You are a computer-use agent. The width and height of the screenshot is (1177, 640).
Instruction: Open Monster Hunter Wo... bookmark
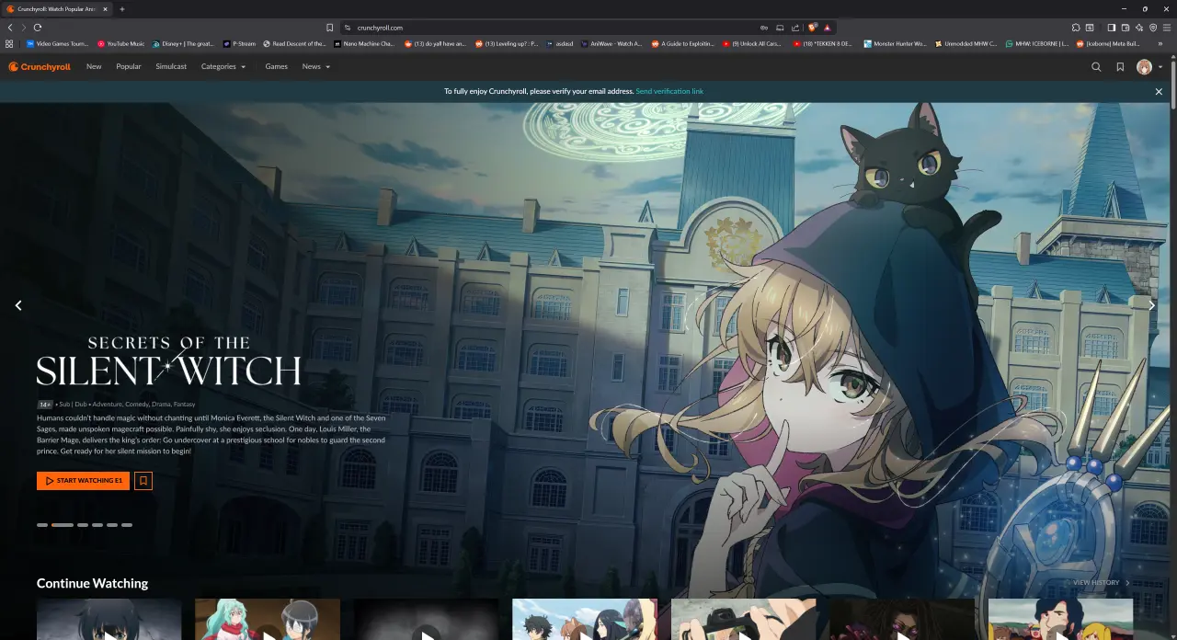[896, 43]
